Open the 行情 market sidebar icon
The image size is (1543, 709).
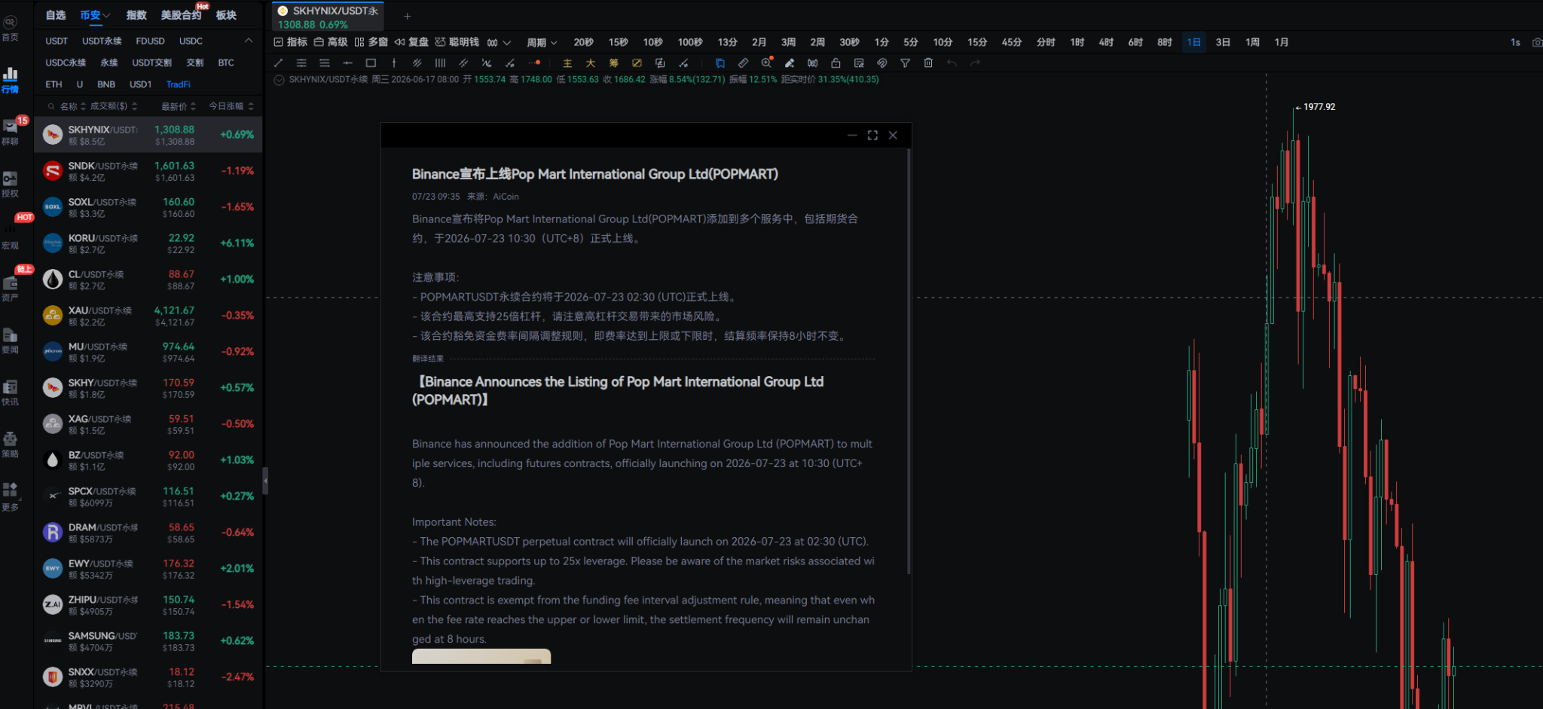11,80
